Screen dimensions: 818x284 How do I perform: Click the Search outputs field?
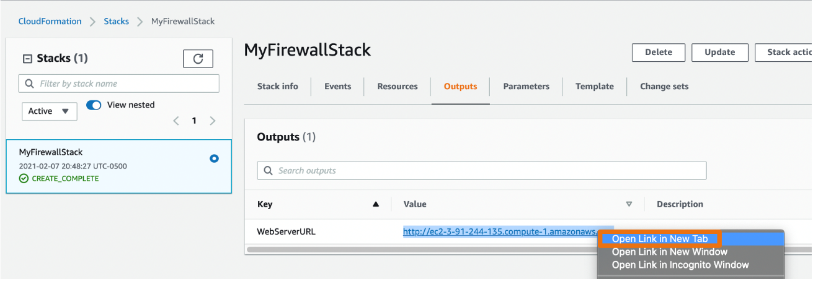tap(482, 170)
